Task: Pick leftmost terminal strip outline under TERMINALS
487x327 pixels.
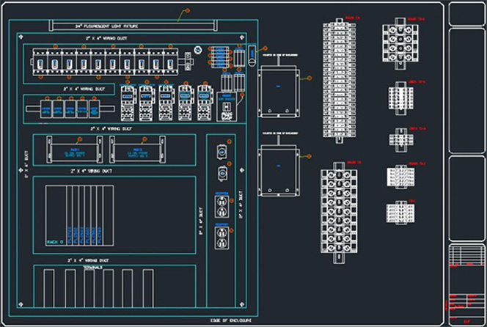Action: pyautogui.click(x=48, y=288)
